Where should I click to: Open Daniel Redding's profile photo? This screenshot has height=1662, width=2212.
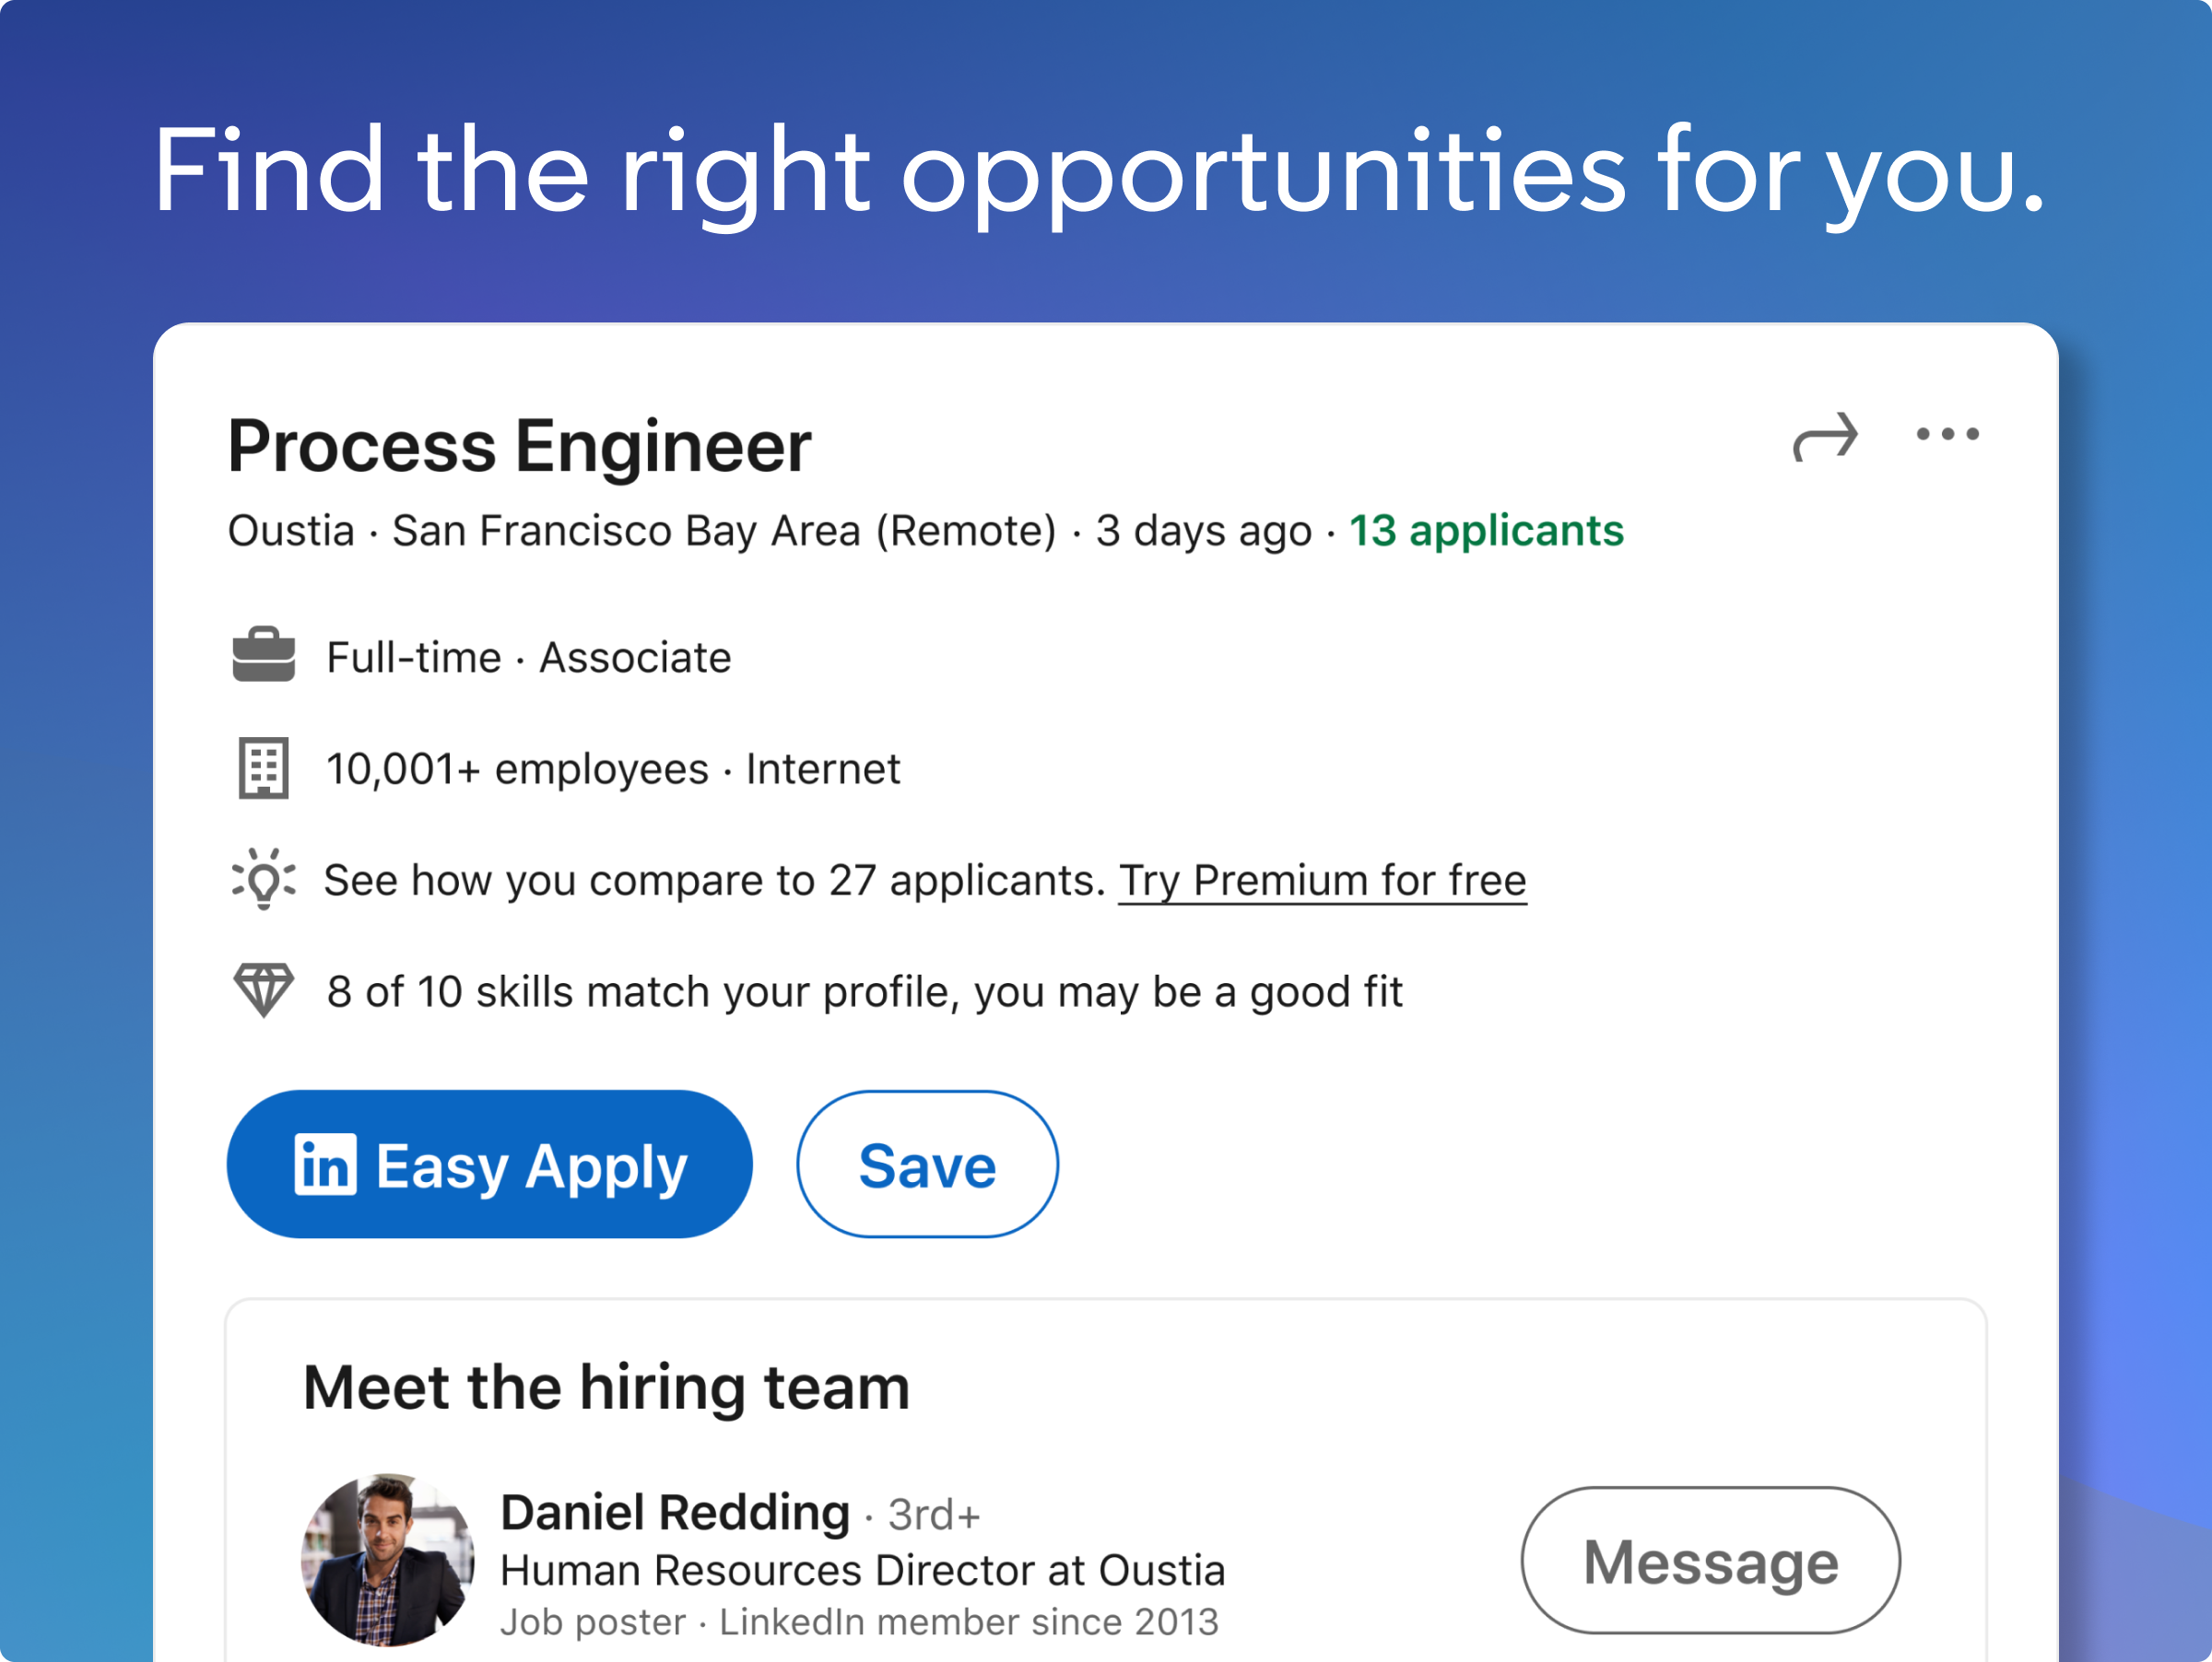pyautogui.click(x=386, y=1560)
